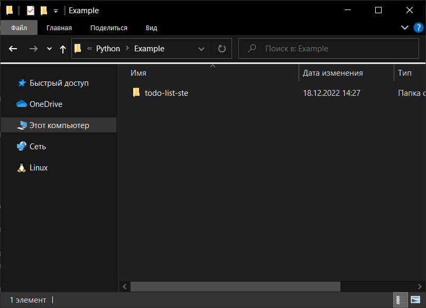
Task: Click inside the Поиск в Example search box
Action: click(328, 48)
